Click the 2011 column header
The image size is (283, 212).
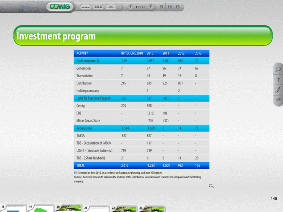(166, 53)
